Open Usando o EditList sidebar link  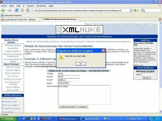point(13,51)
